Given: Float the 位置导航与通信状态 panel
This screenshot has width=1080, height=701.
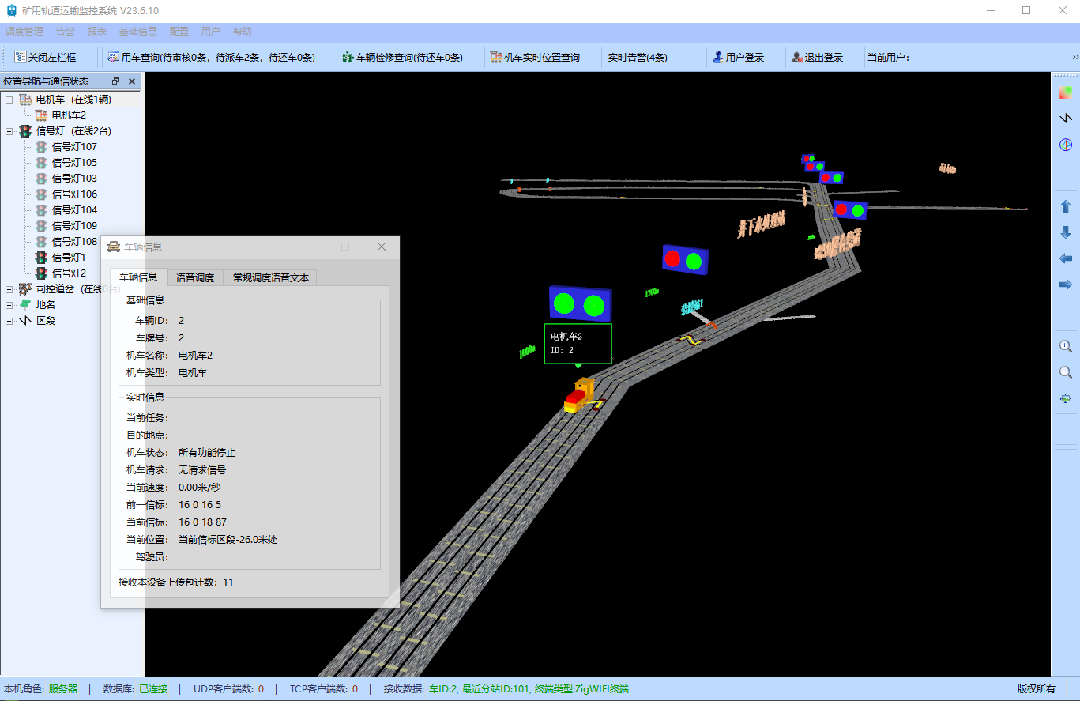Looking at the screenshot, I should coord(115,81).
